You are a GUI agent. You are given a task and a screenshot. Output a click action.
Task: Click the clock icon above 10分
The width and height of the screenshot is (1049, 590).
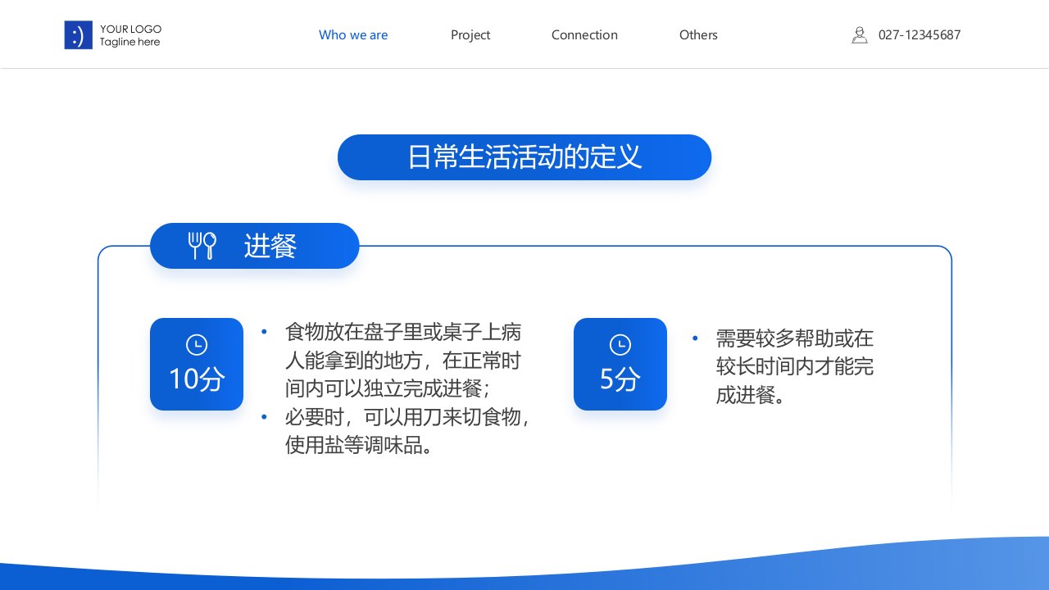pos(197,345)
